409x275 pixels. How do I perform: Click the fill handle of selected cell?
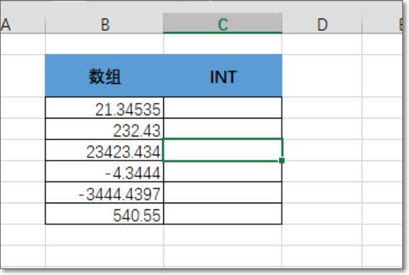pyautogui.click(x=282, y=161)
